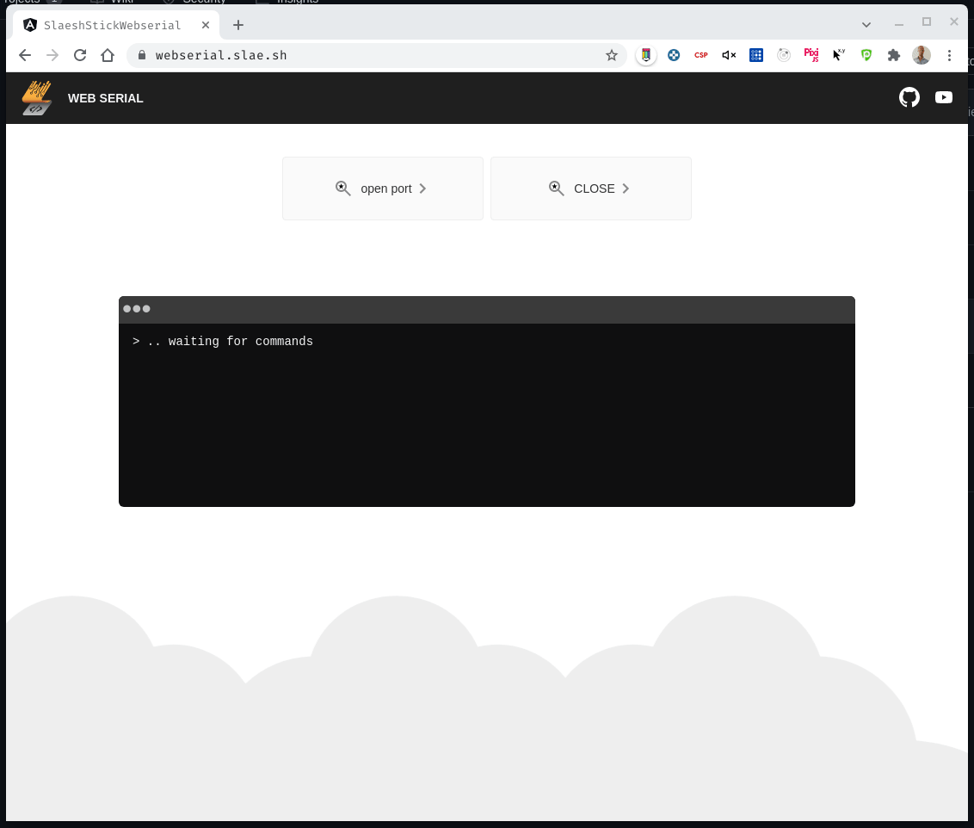Viewport: 974px width, 828px height.
Task: Click the WEB SERIAL title text
Action: pyautogui.click(x=106, y=98)
